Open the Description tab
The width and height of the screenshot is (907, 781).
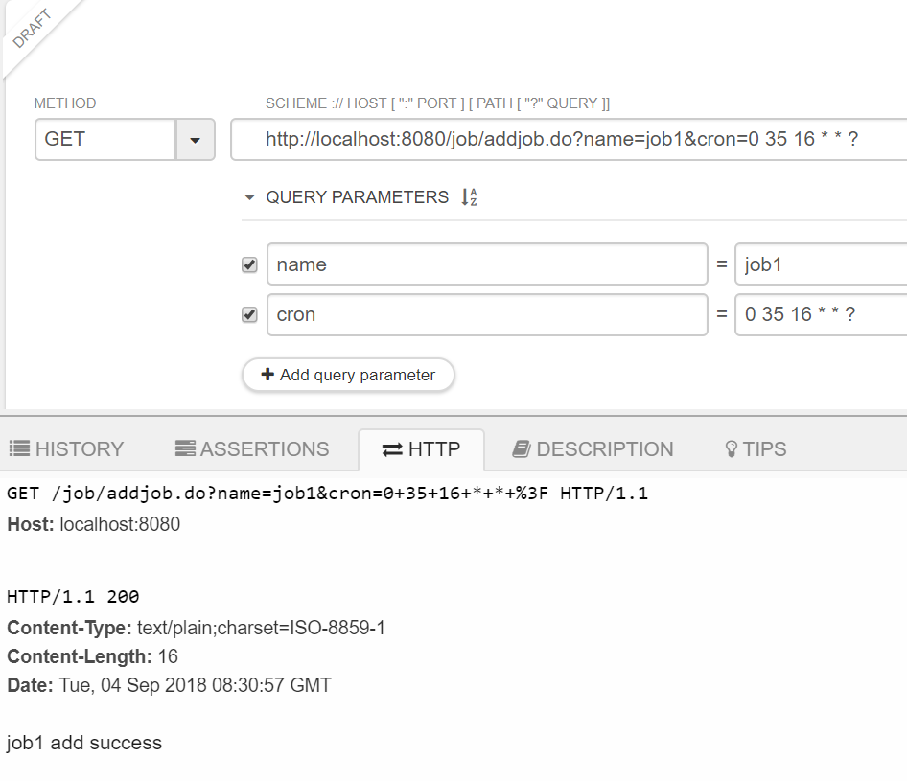(593, 449)
